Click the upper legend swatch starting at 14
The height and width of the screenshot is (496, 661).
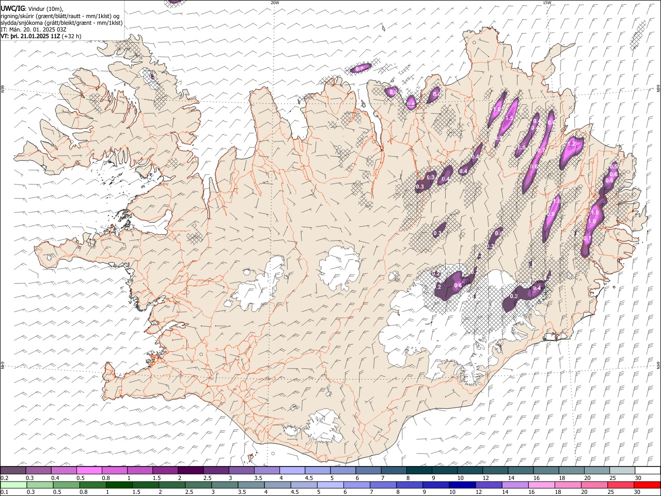pyautogui.click(x=521, y=471)
